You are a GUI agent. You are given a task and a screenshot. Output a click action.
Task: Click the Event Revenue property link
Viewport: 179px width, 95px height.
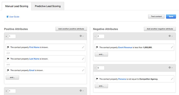coord(125,47)
